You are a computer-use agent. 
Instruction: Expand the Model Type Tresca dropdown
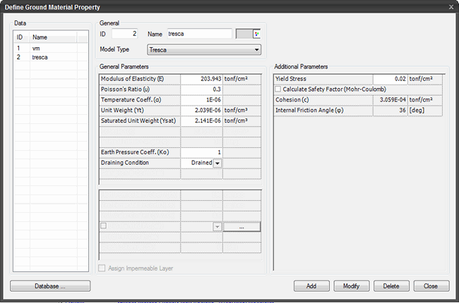204,49
